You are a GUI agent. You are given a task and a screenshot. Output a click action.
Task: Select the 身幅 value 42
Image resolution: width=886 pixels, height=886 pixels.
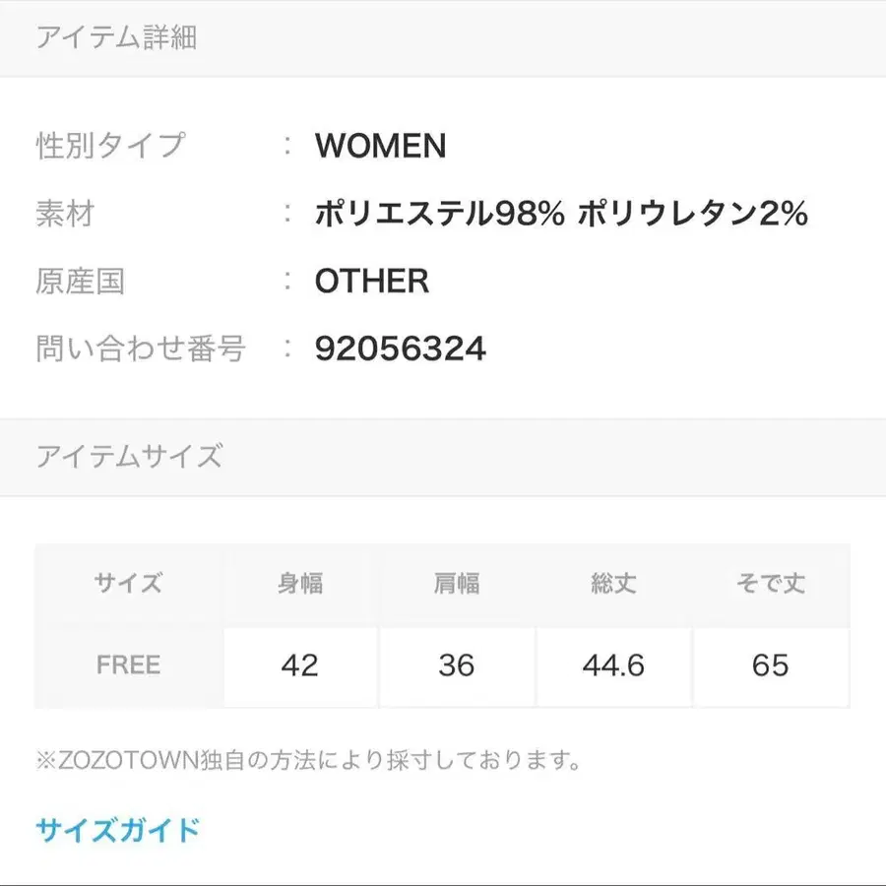point(300,665)
